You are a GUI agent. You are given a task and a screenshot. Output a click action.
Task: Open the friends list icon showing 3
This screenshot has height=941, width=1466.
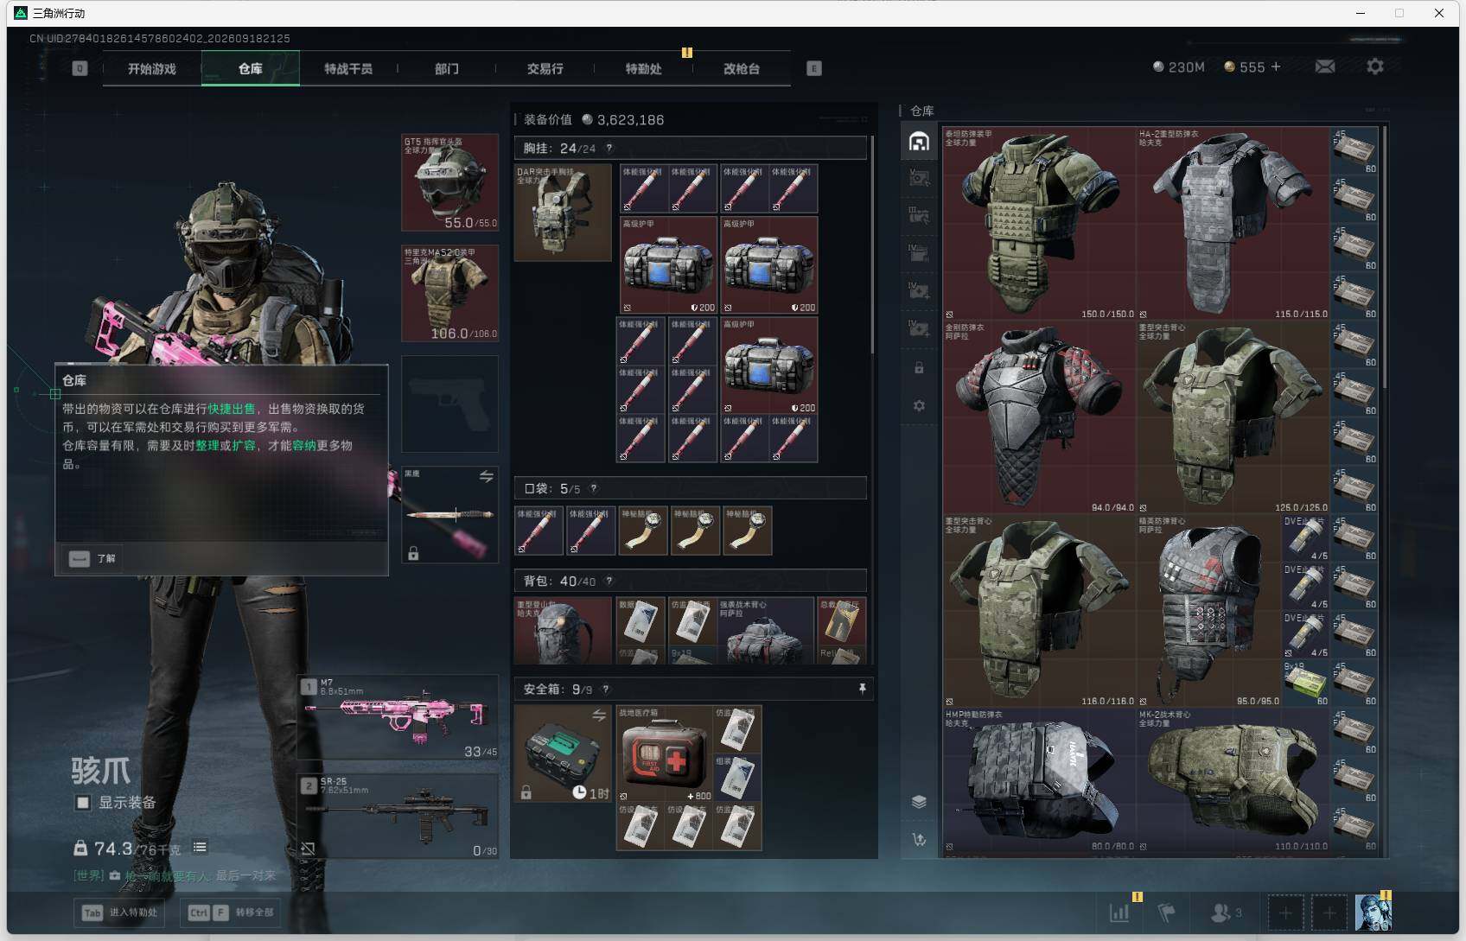[x=1226, y=912]
